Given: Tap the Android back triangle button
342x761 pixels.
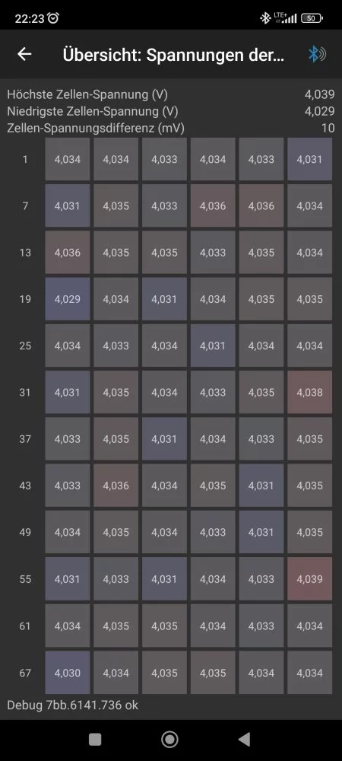Looking at the screenshot, I should pyautogui.click(x=244, y=739).
